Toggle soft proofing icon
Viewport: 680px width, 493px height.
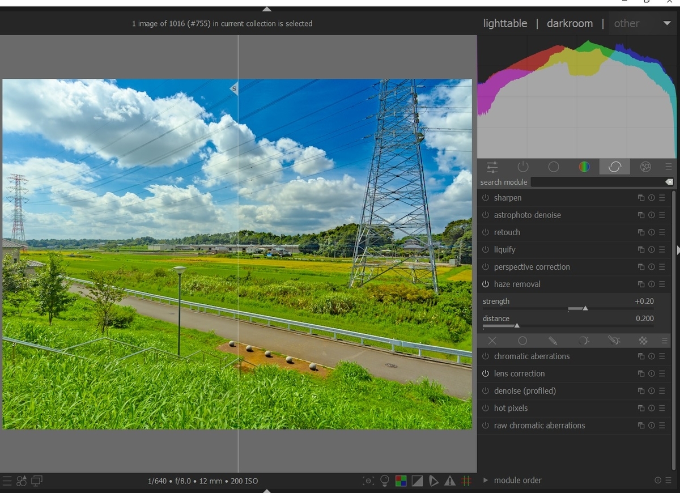click(x=433, y=481)
